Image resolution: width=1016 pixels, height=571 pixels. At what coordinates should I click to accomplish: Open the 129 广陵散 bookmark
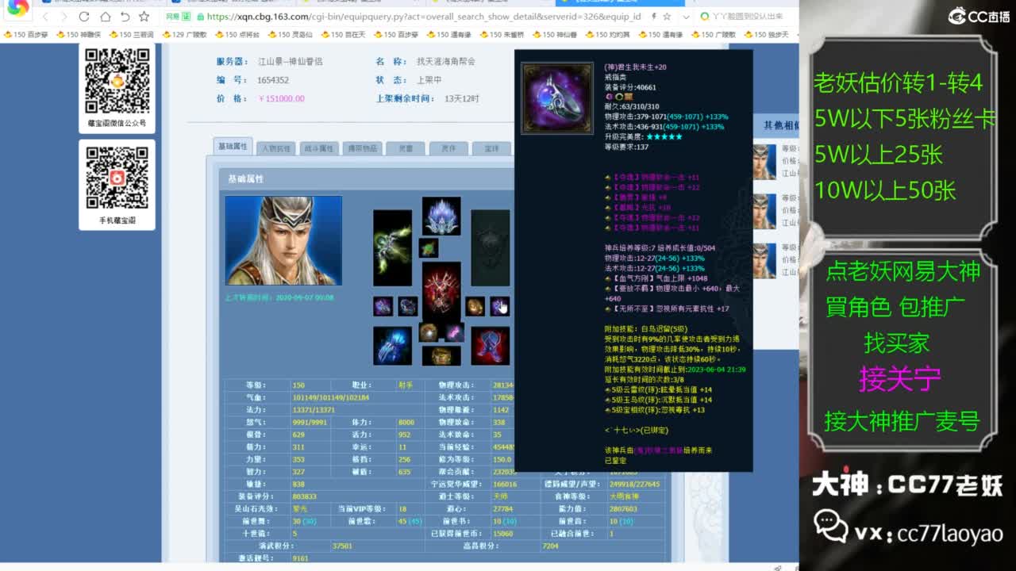(187, 35)
